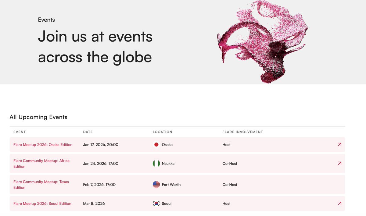This screenshot has width=366, height=216.
Task: Click the Jan 17, 2026 date cell
Action: point(101,145)
